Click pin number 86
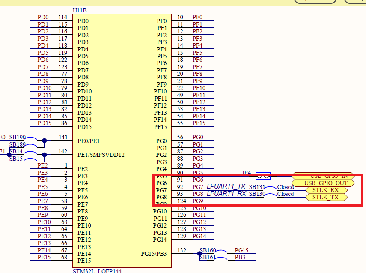The image size is (366, 273). (64, 123)
